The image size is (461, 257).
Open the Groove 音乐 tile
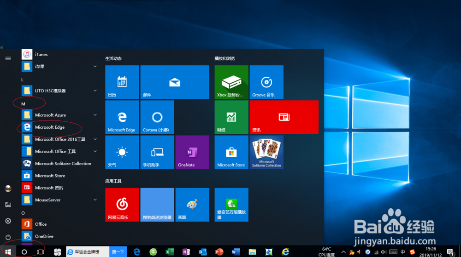(x=266, y=82)
